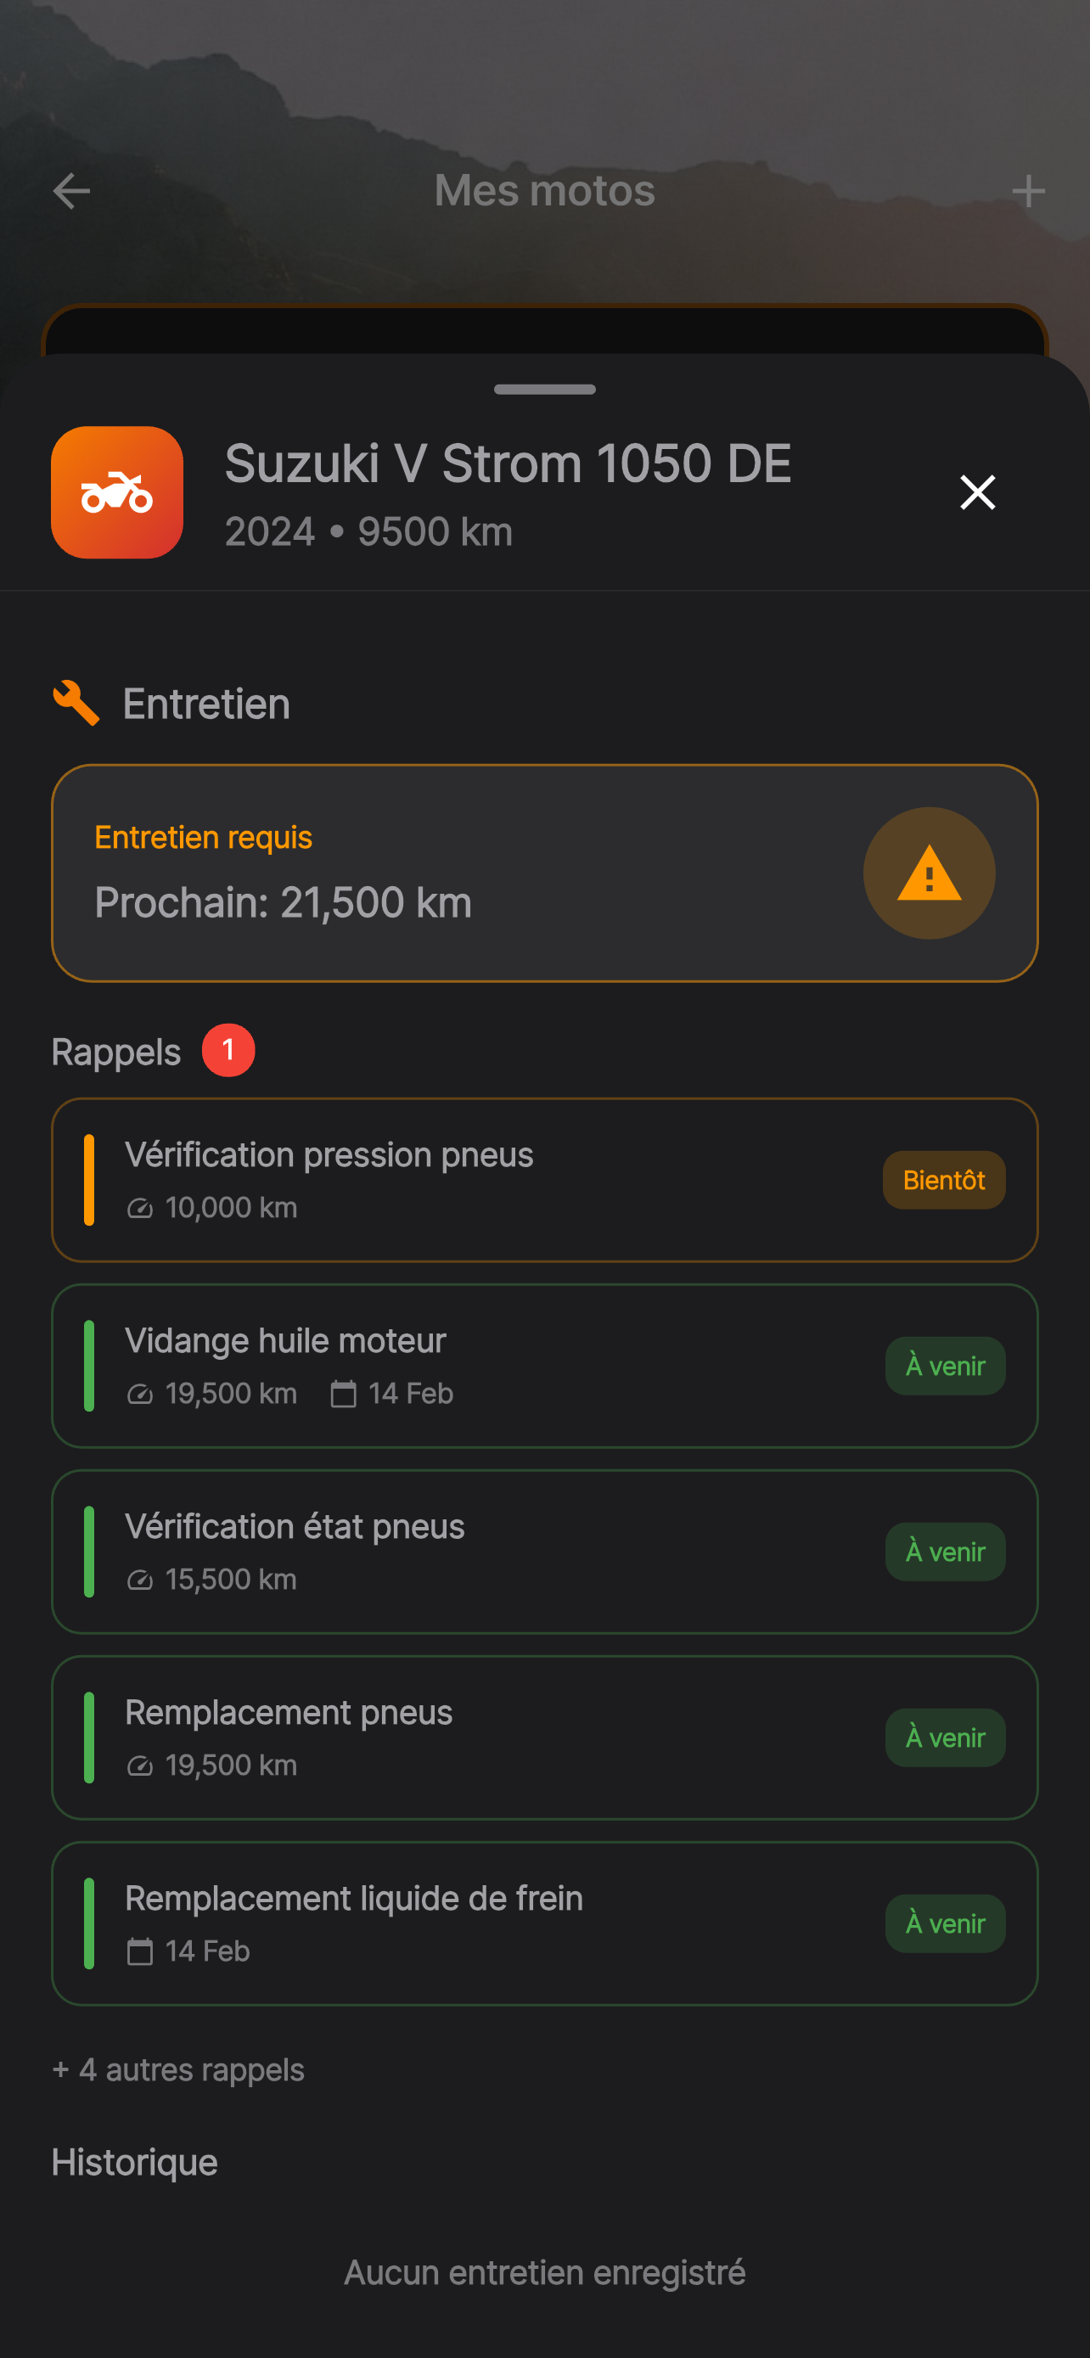Tap calendar icon on Remplacement liquide de frein

(139, 1951)
